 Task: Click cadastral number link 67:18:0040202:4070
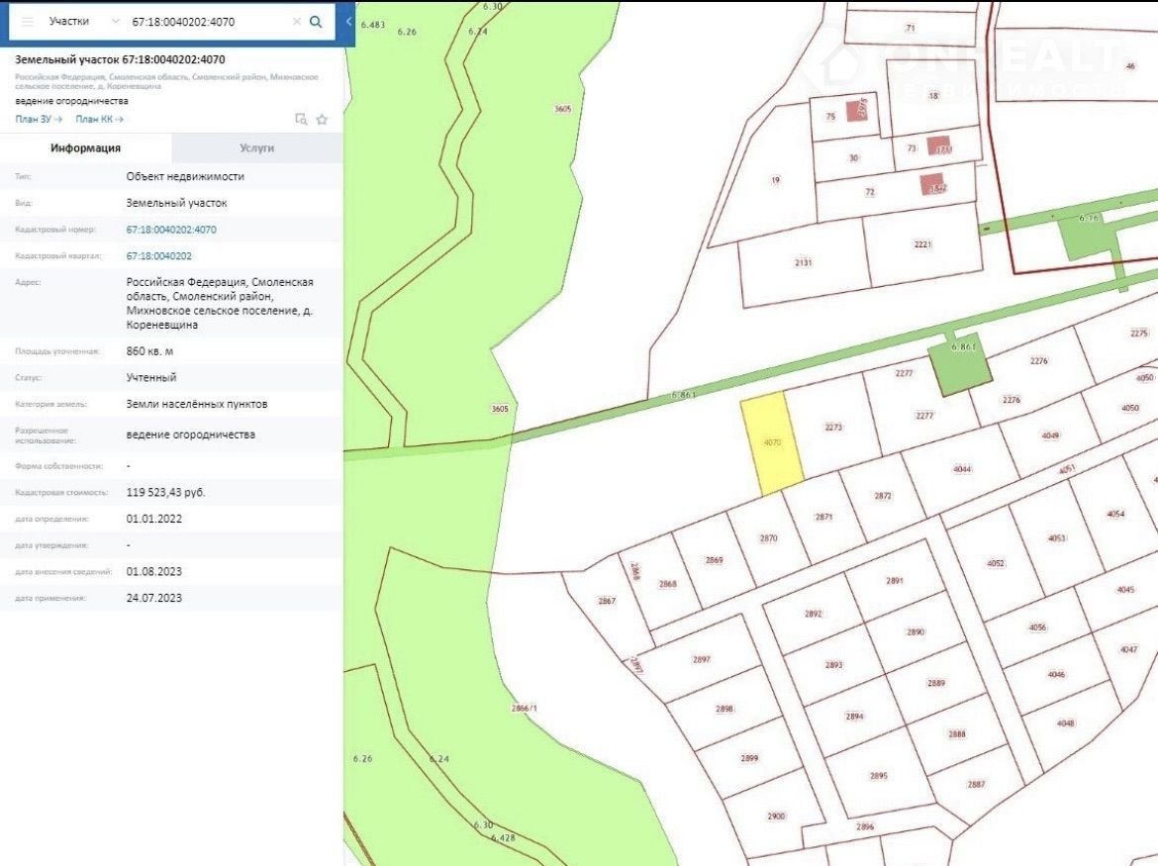pyautogui.click(x=171, y=230)
